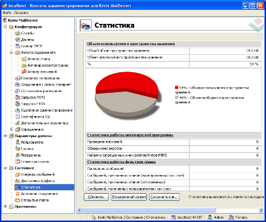Click the red 54% legend swatch
Screen dimensions: 266x222
[x=177, y=87]
